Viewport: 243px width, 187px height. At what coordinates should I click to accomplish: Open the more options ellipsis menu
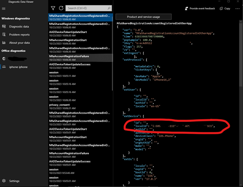coord(237,9)
